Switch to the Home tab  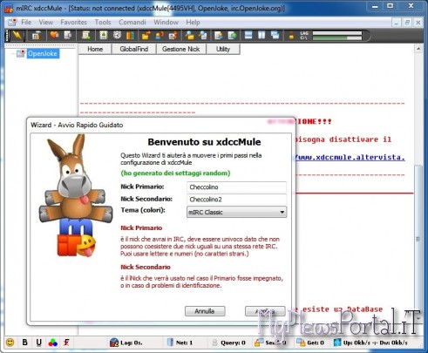pyautogui.click(x=95, y=49)
